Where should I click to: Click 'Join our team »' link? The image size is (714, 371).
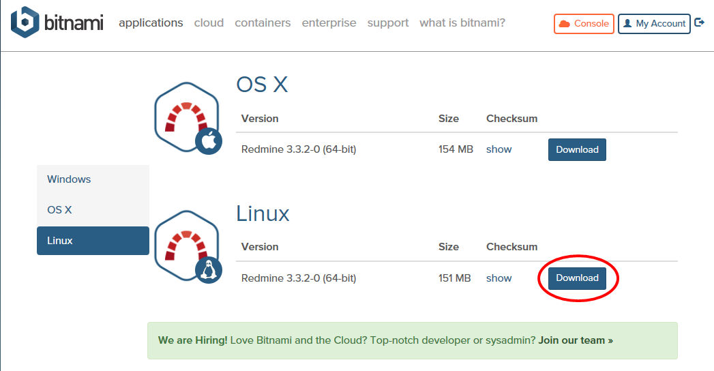(x=576, y=340)
